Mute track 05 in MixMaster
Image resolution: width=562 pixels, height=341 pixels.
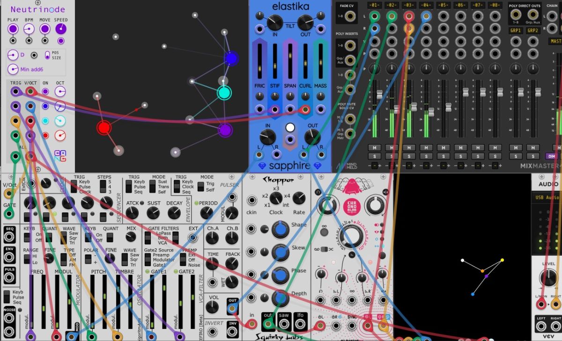[x=443, y=148]
